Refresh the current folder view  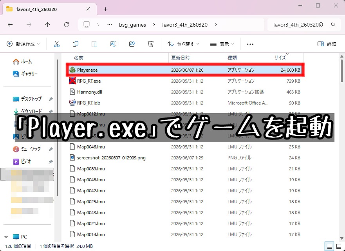pos(67,25)
